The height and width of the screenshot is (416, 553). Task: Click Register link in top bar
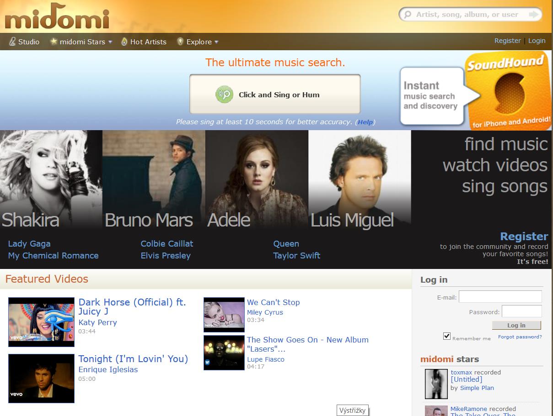click(507, 41)
